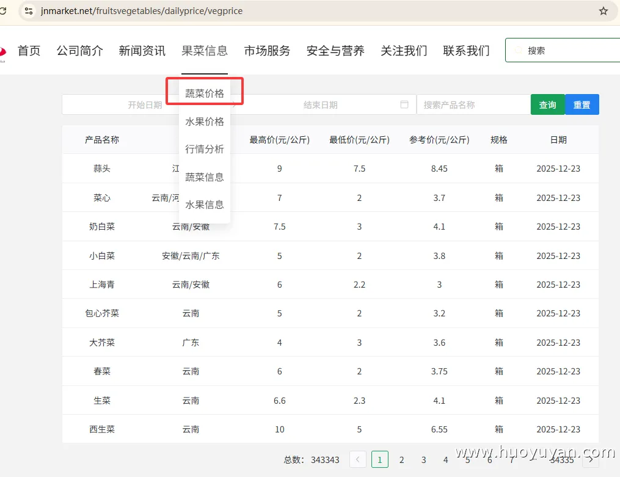
Task: Click reference price 3.75 in 春菜 row
Action: coord(439,371)
